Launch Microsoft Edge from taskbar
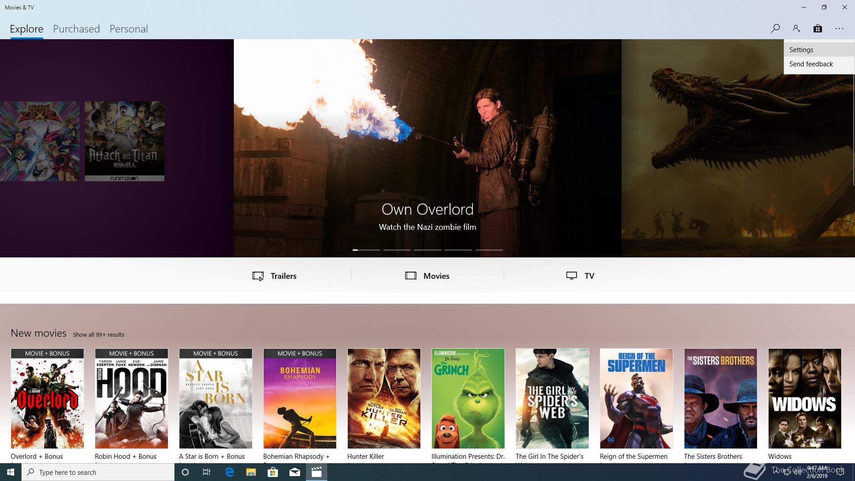 pyautogui.click(x=229, y=472)
